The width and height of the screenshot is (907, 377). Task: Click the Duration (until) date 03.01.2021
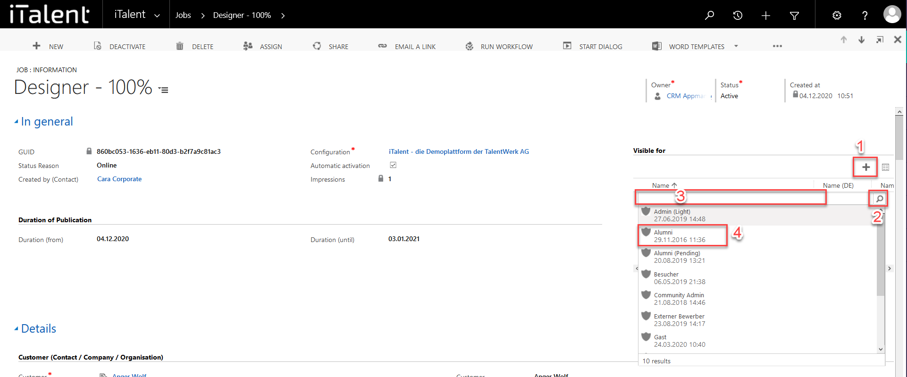(404, 239)
